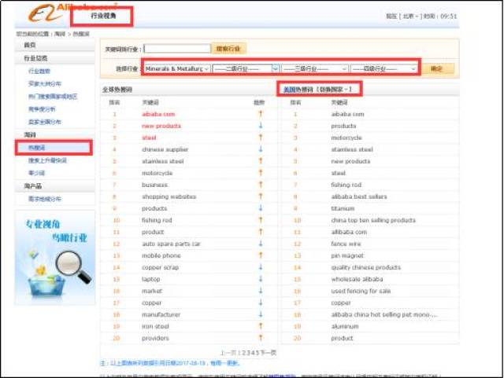
Task: Click 'quality chinese products' keyword
Action: click(x=365, y=267)
